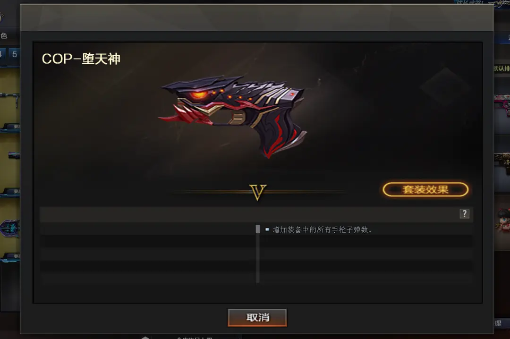The width and height of the screenshot is (510, 339).
Task: Open the question mark help icon
Action: point(464,214)
